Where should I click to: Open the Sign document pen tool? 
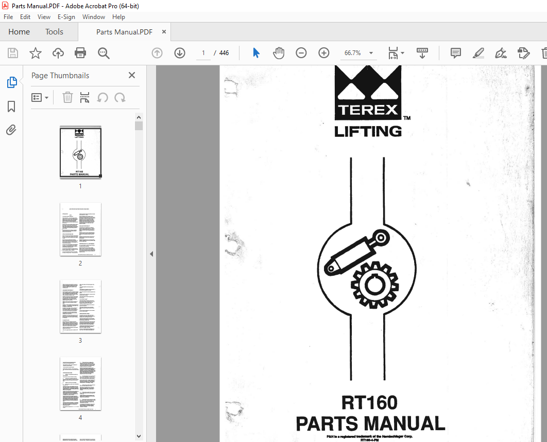click(501, 53)
